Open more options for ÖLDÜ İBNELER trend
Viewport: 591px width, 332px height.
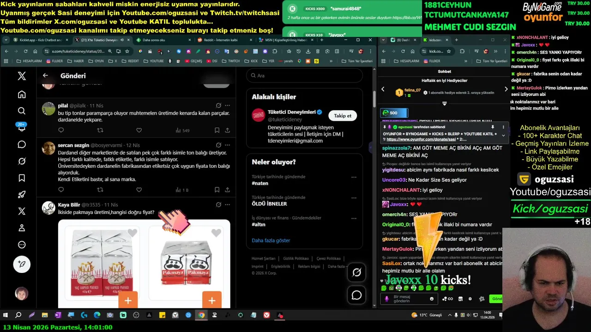click(354, 197)
